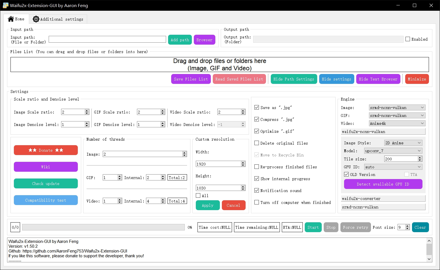The height and width of the screenshot is (270, 440).
Task: Click the Video Internal threads spinbox
Action: coord(156,201)
